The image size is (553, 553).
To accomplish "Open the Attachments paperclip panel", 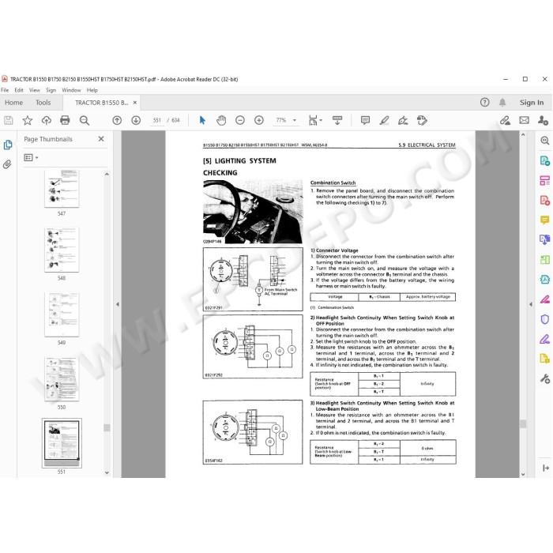I will (x=7, y=164).
